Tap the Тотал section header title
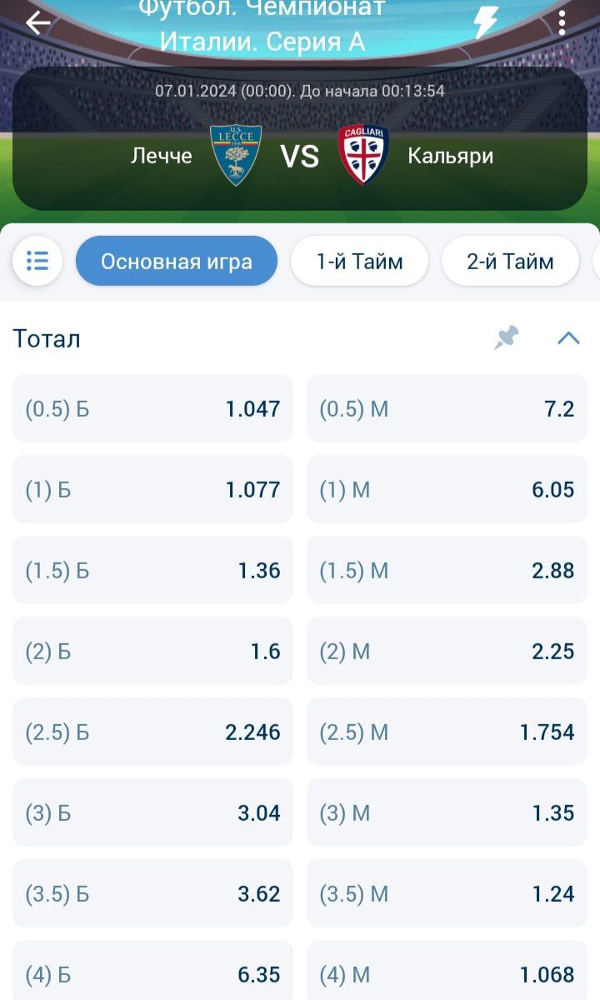 tap(47, 338)
